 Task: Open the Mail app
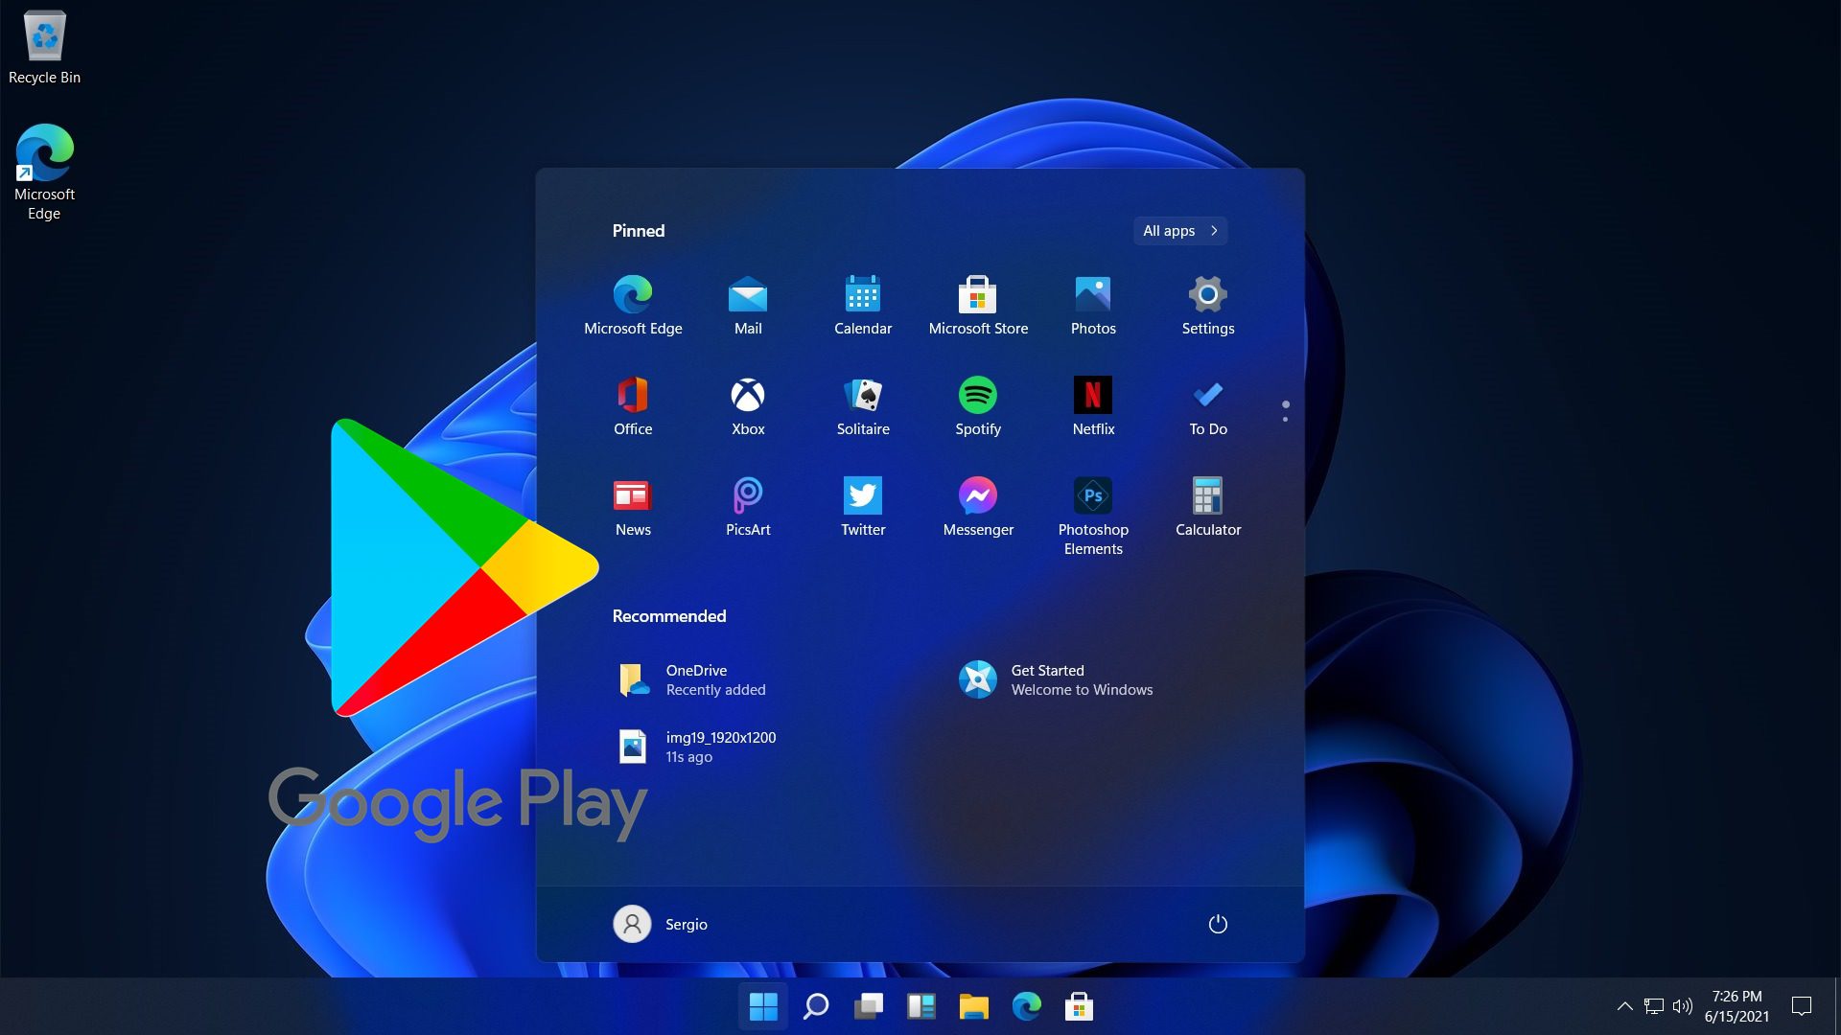(748, 305)
